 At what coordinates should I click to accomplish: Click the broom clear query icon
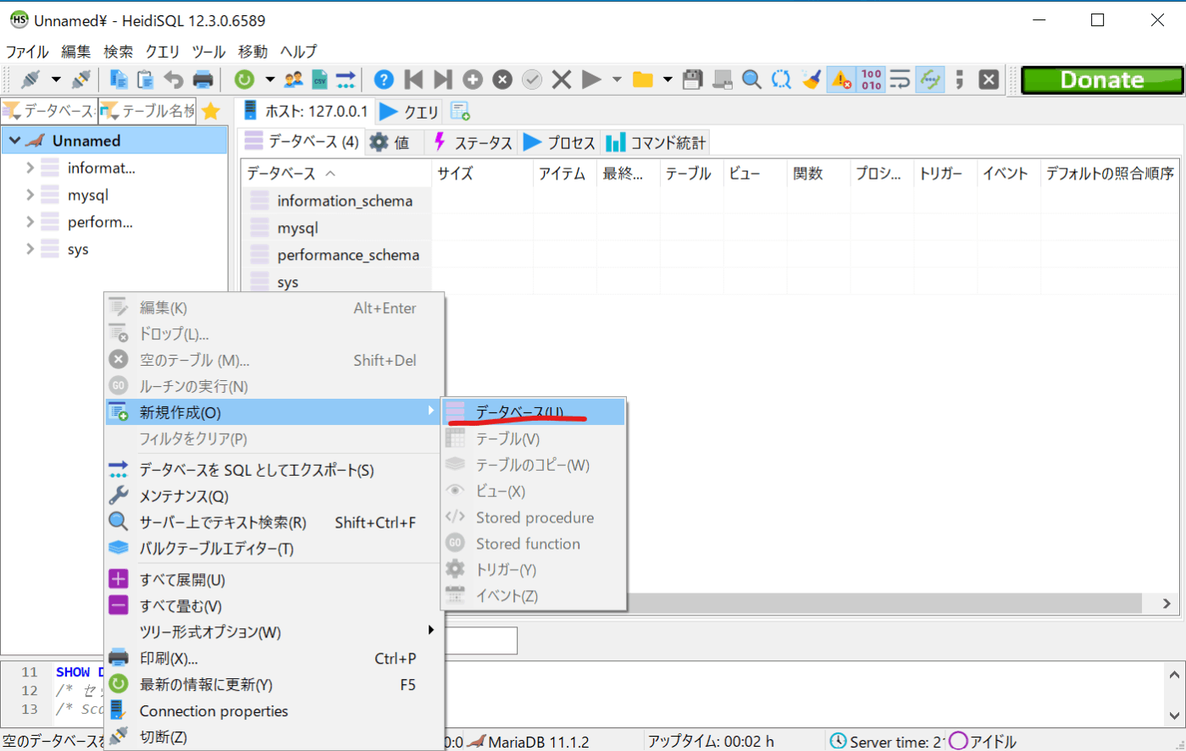[x=811, y=80]
